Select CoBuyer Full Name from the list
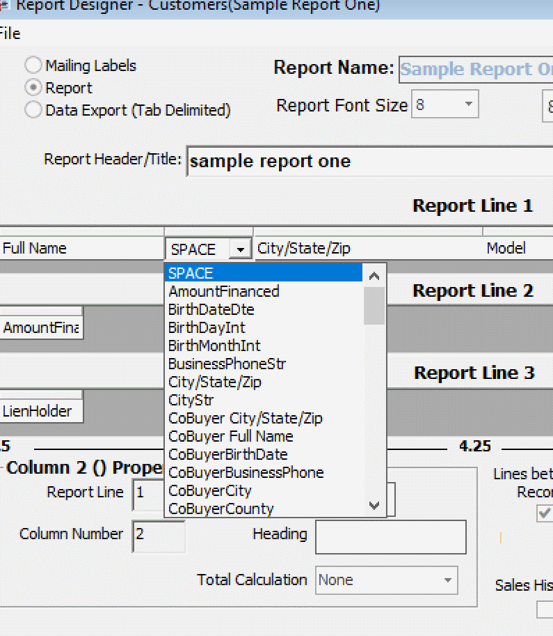Screen dimensions: 553x636 pos(264,437)
